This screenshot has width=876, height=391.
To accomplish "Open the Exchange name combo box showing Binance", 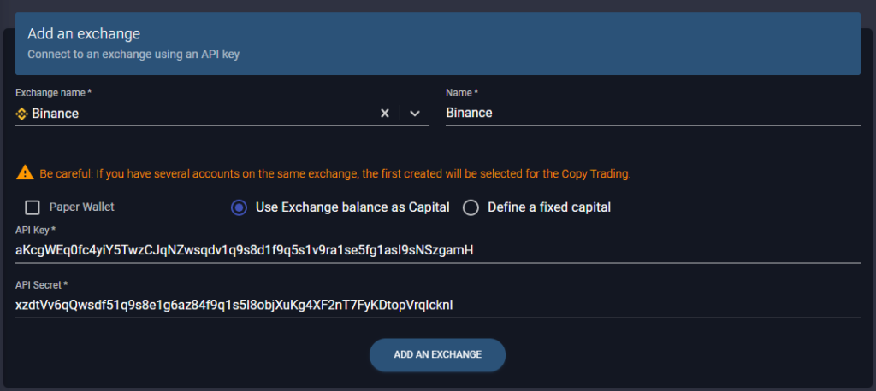I will coord(222,114).
